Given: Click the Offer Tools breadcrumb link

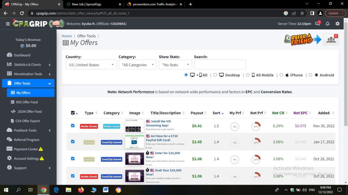Looking at the screenshot, I should click(x=86, y=36).
